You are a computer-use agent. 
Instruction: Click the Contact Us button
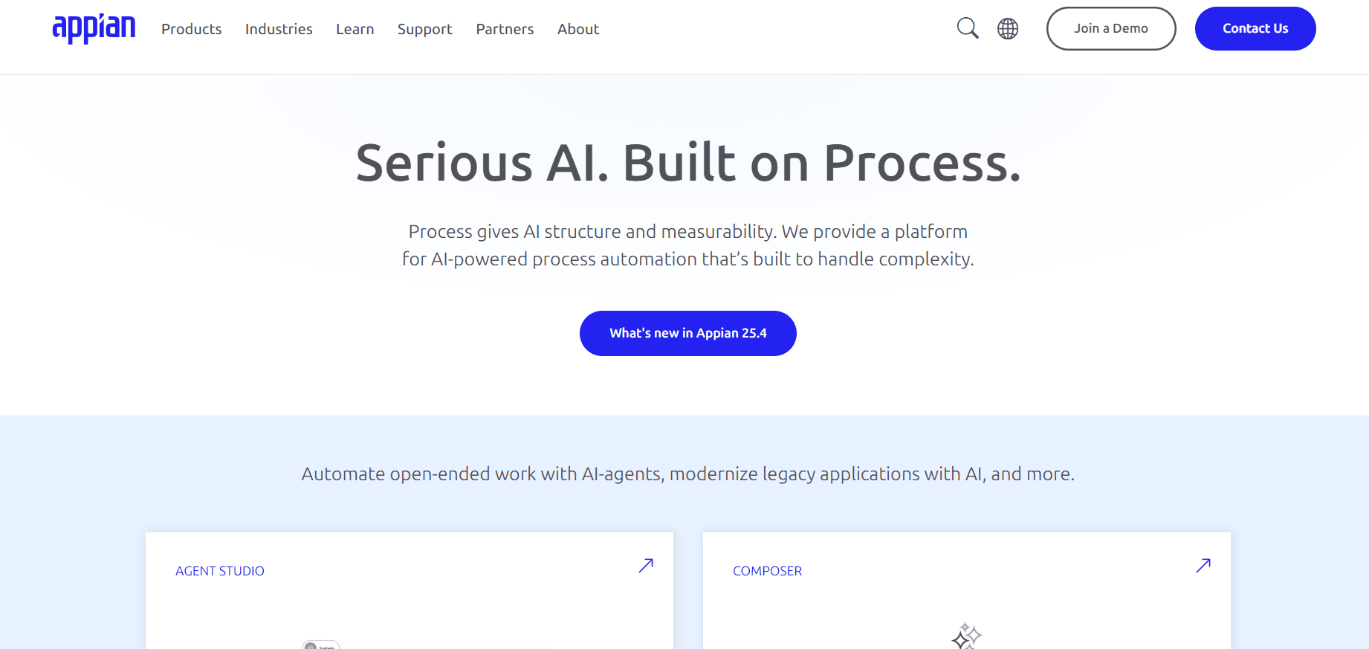click(1255, 28)
